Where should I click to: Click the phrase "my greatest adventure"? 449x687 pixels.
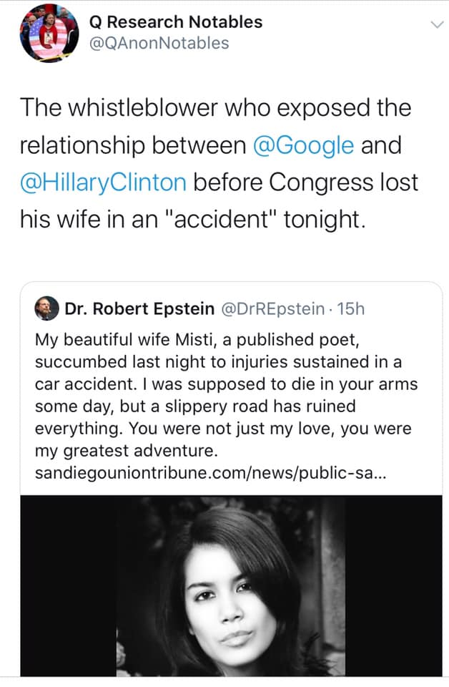coord(124,452)
